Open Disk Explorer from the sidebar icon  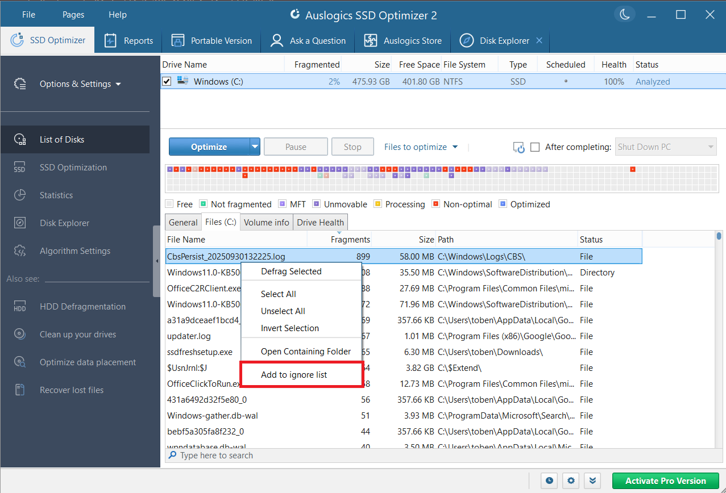(x=20, y=223)
